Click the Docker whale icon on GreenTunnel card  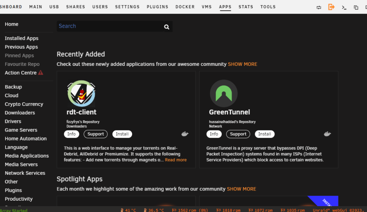coord(327,134)
